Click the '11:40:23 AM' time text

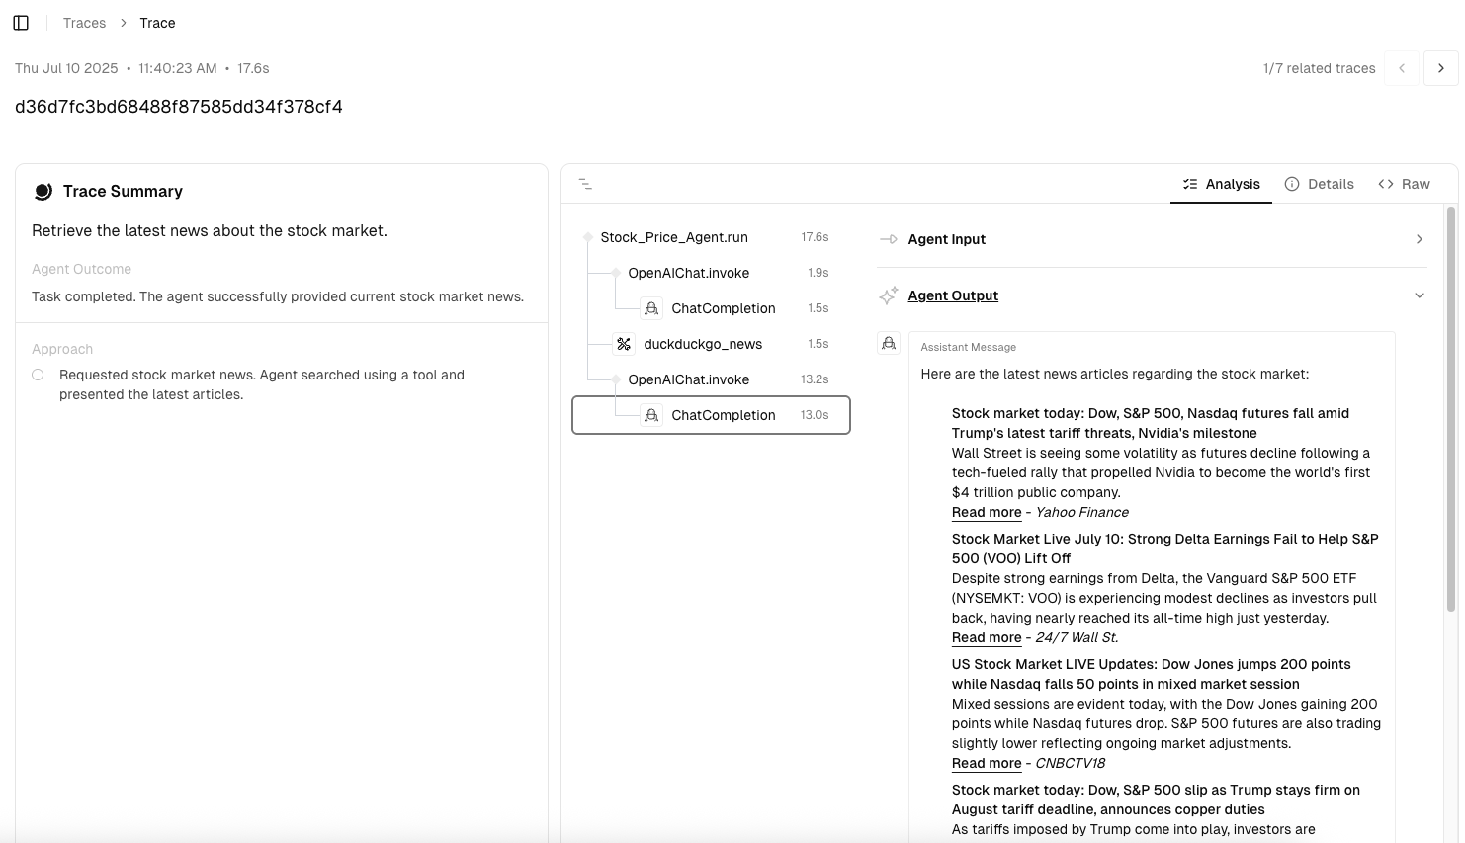coord(178,68)
